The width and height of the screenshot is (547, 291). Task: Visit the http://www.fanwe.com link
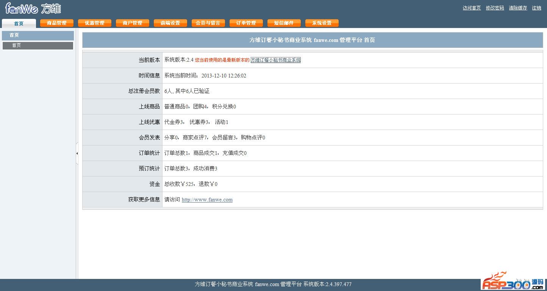tap(207, 200)
